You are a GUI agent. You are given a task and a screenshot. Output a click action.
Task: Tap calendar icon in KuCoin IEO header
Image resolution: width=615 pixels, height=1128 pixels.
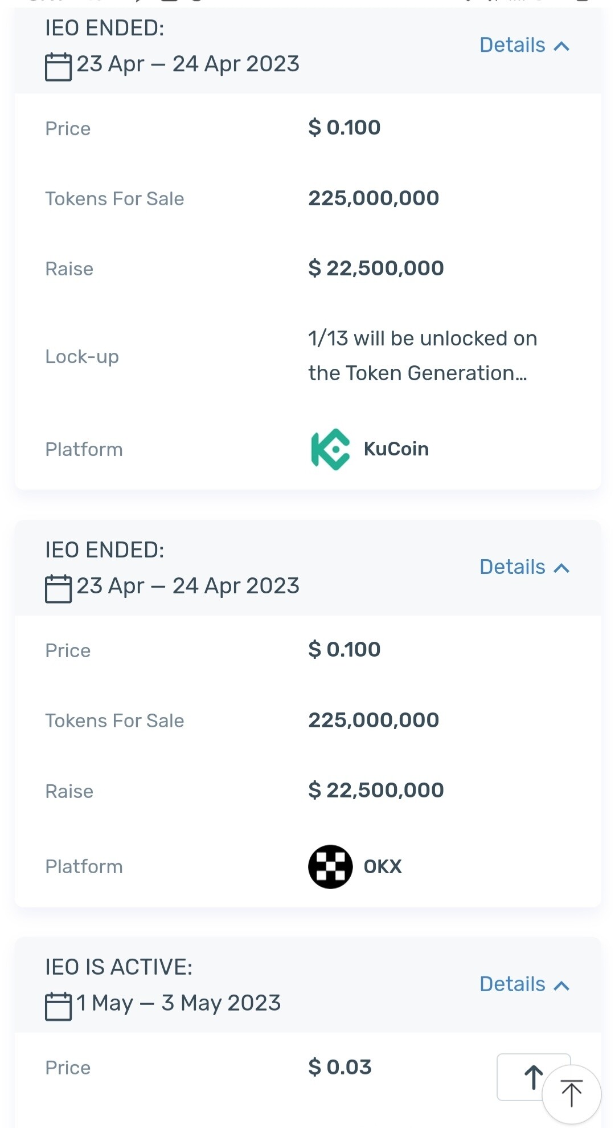coord(58,66)
